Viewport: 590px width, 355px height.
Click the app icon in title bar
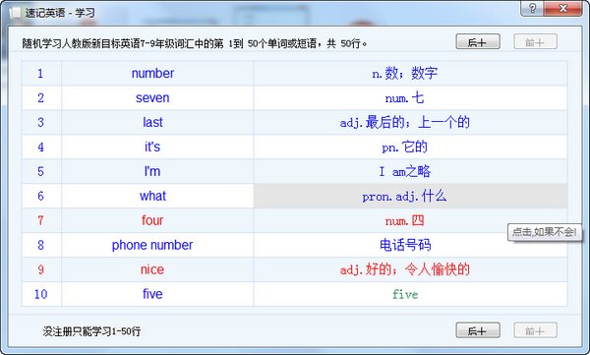pyautogui.click(x=15, y=13)
